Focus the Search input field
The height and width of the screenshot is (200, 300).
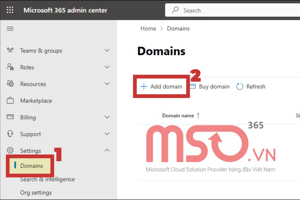click(x=232, y=10)
